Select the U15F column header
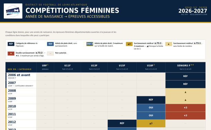This screenshot has width=211, height=130. click(x=122, y=67)
